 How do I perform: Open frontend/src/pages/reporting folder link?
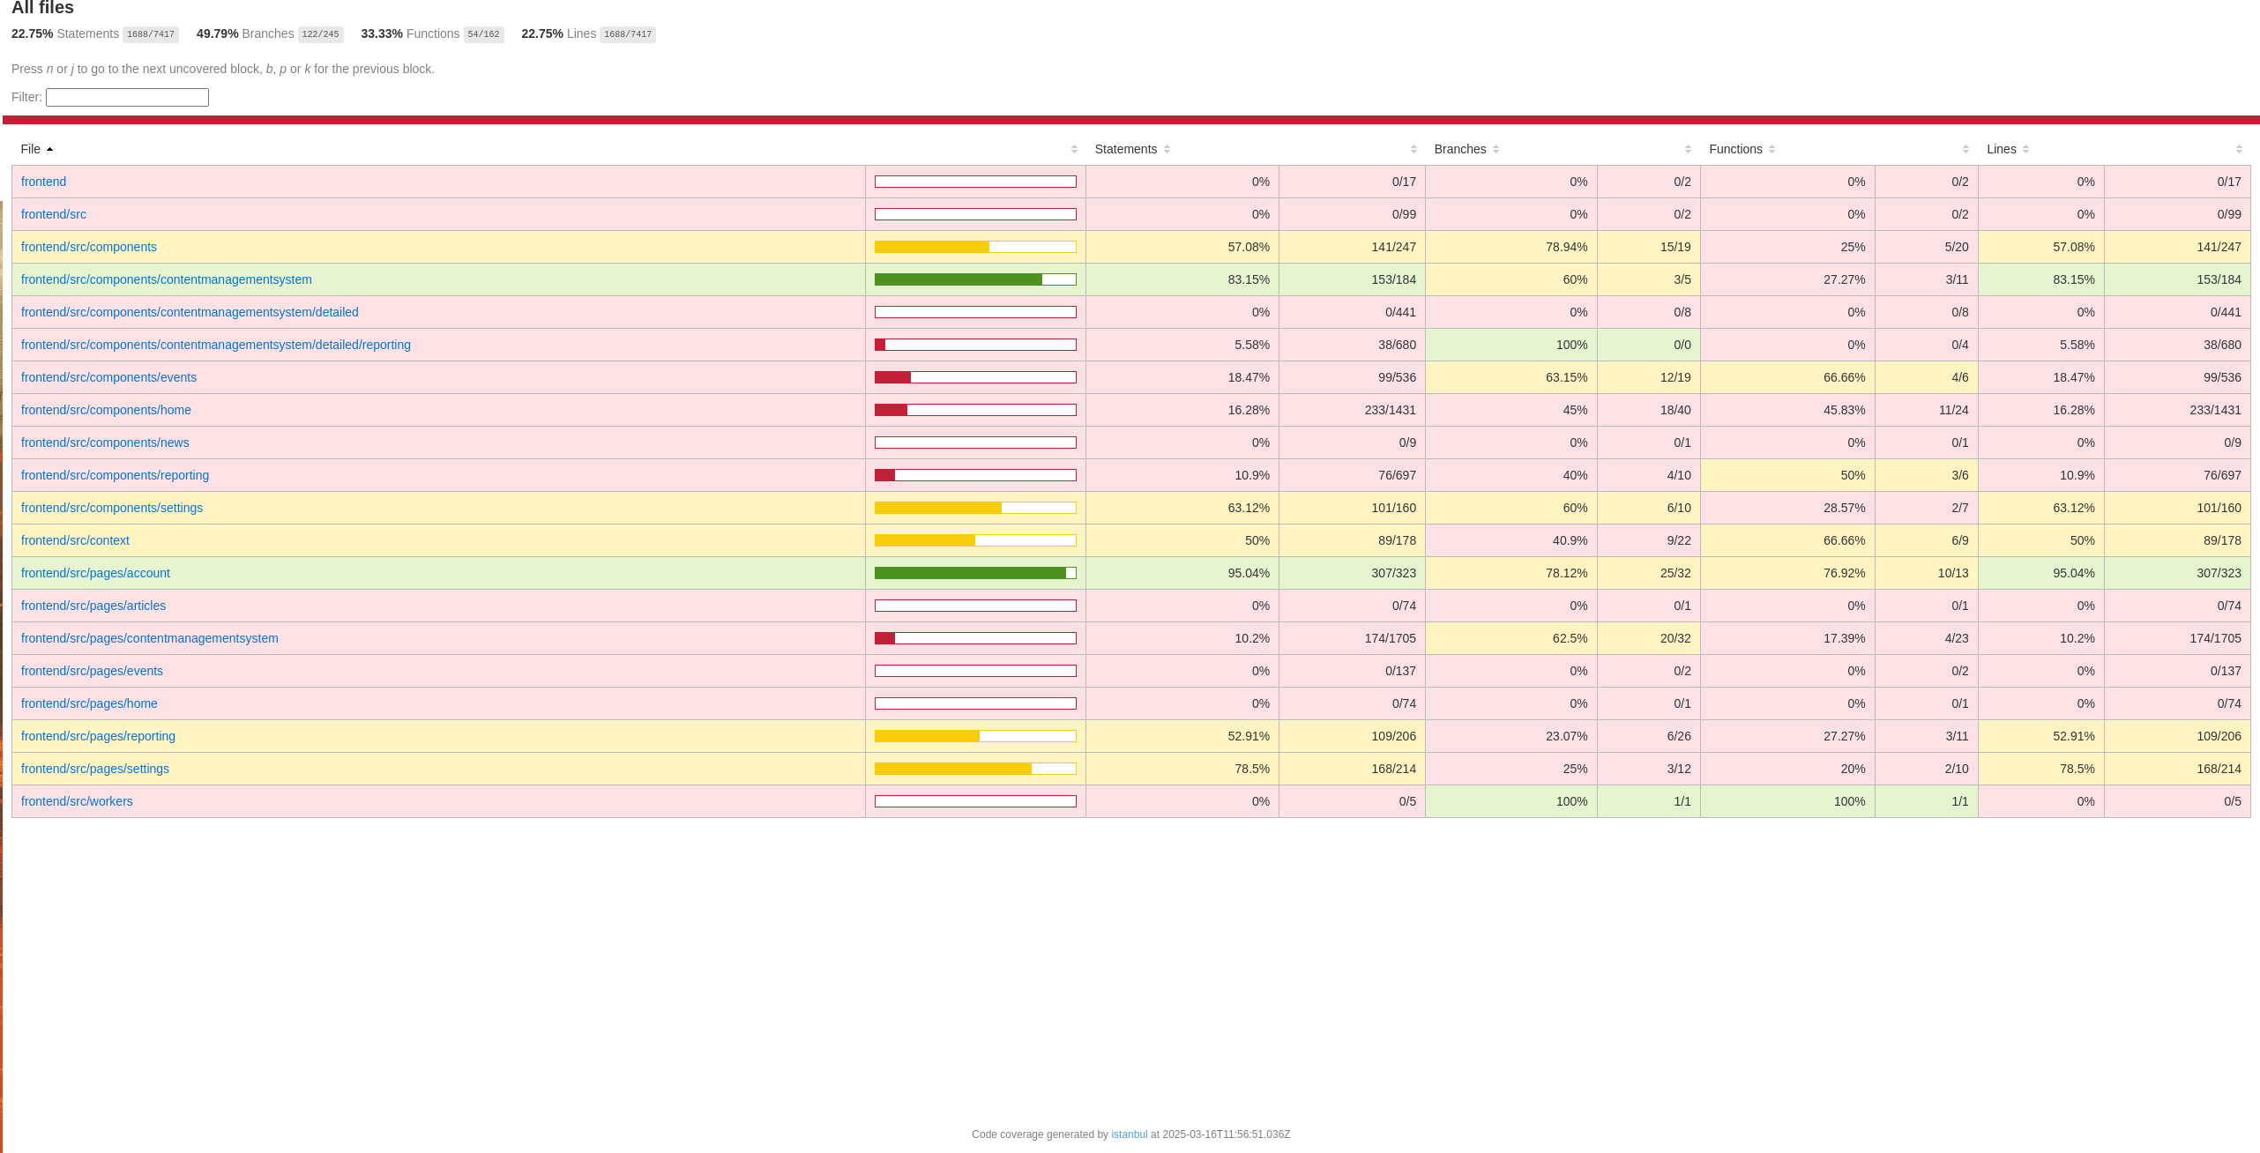click(x=98, y=736)
